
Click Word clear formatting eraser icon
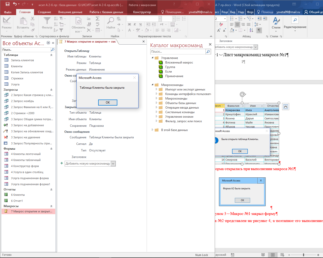pyautogui.click(x=221, y=24)
